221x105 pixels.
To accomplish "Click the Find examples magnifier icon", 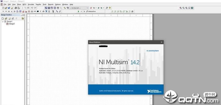I will [x=107, y=8].
